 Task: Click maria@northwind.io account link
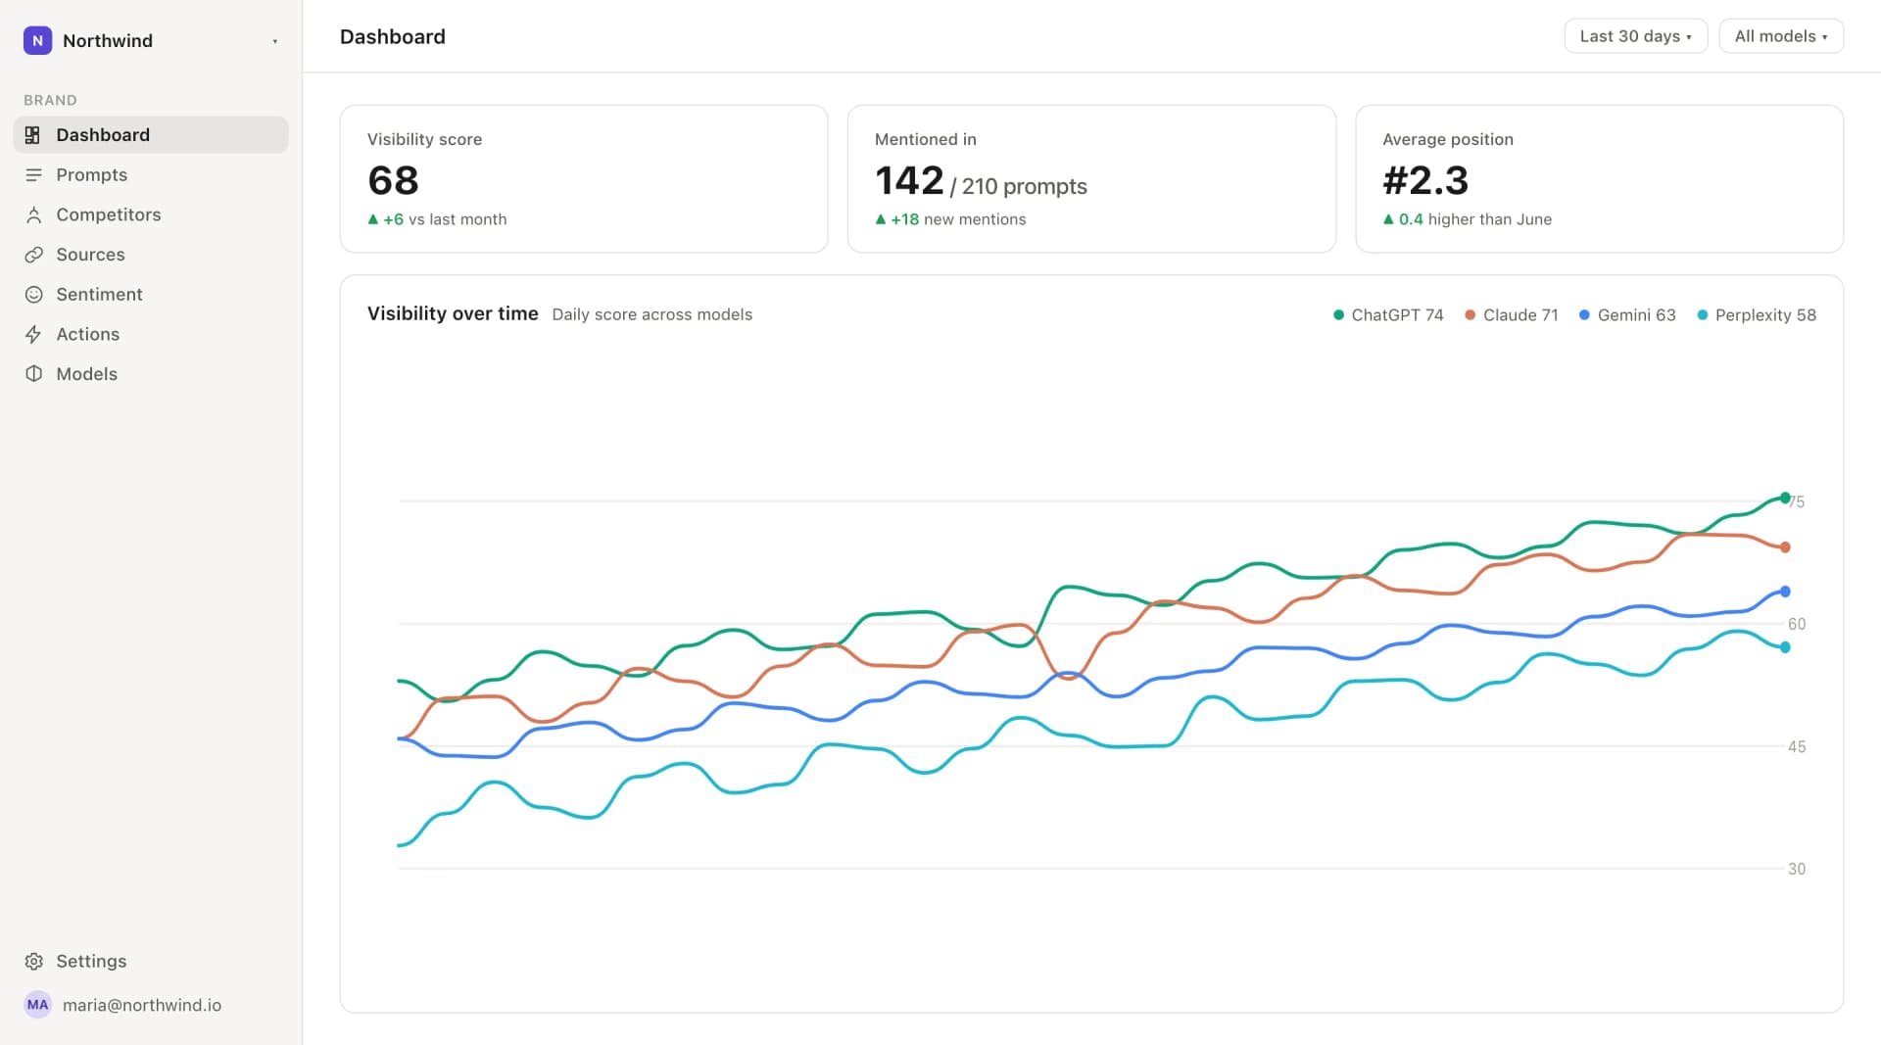141,1005
